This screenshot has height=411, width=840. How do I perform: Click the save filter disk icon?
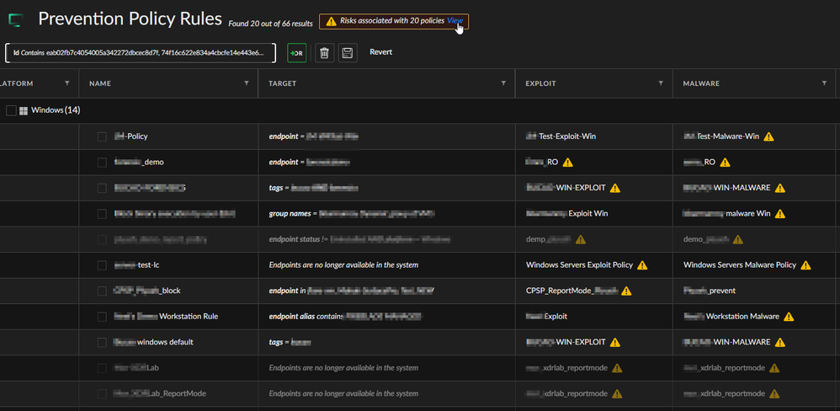[x=348, y=53]
